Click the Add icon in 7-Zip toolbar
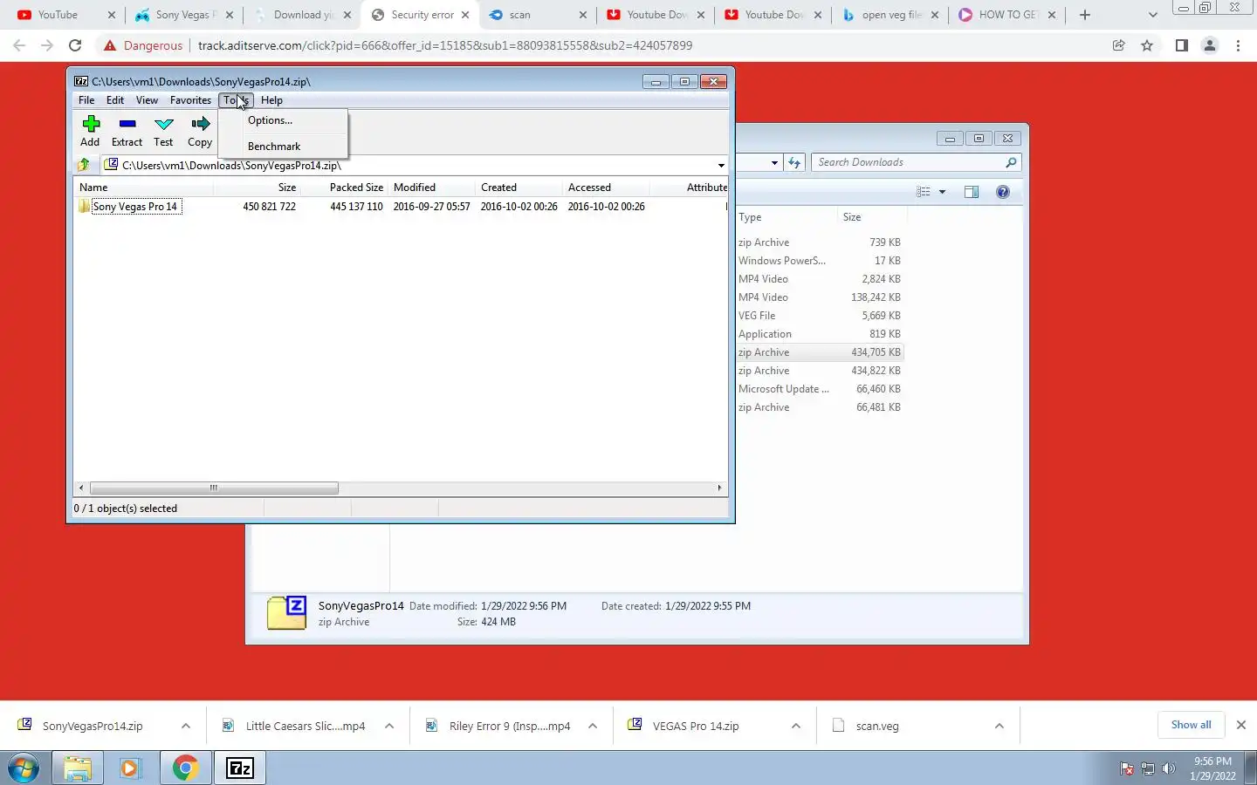The height and width of the screenshot is (785, 1257). pyautogui.click(x=91, y=131)
